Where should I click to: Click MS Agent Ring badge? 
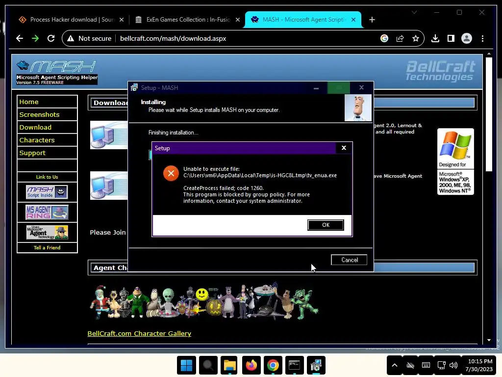pyautogui.click(x=47, y=212)
